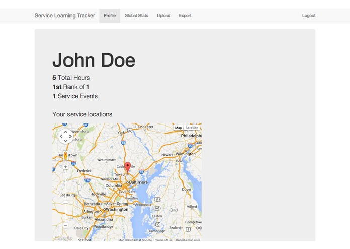This screenshot has height=249, width=350.
Task: Click the map zoom slider track
Action: (65, 196)
